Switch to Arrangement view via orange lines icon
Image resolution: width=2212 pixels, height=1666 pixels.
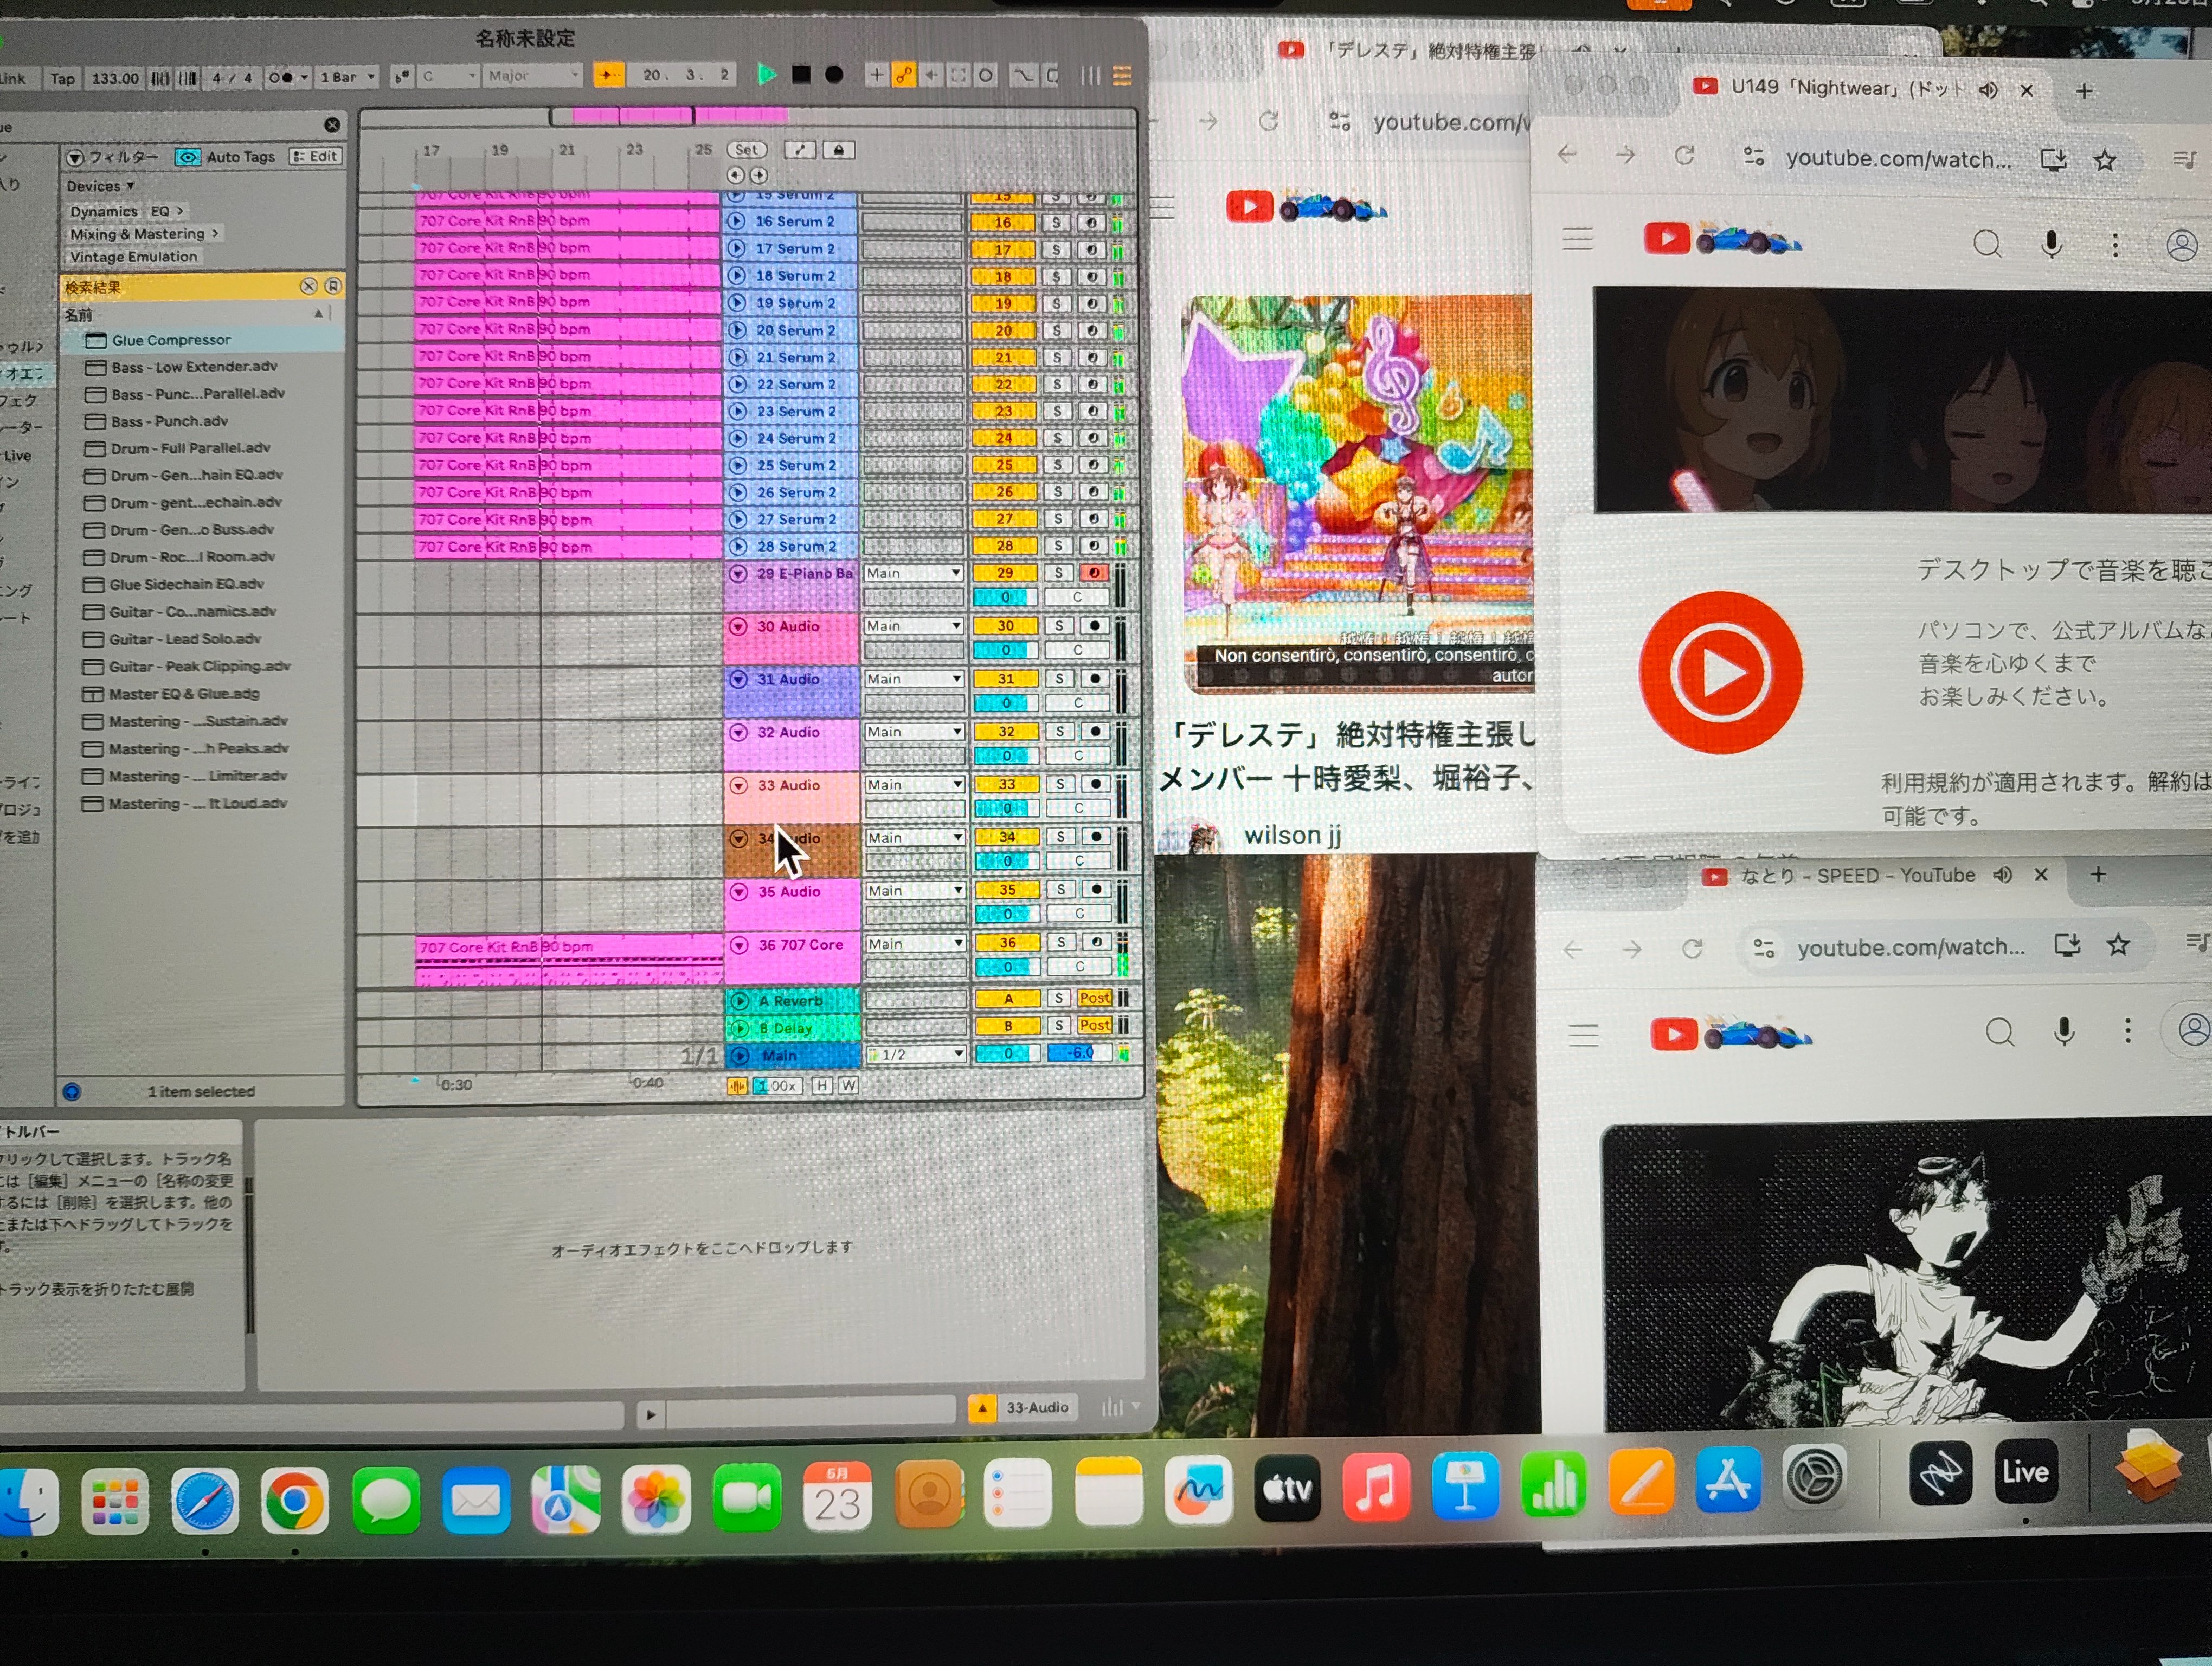click(1122, 76)
